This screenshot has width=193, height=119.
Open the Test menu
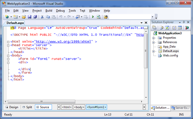pos(82,11)
